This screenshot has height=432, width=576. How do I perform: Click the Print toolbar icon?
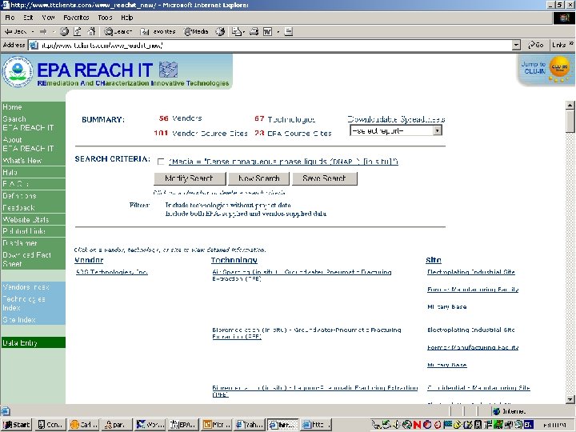(254, 31)
